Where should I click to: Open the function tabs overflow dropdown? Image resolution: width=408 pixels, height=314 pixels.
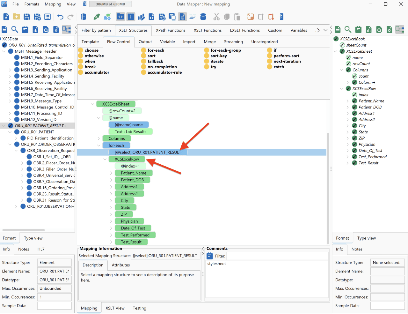pyautogui.click(x=325, y=30)
